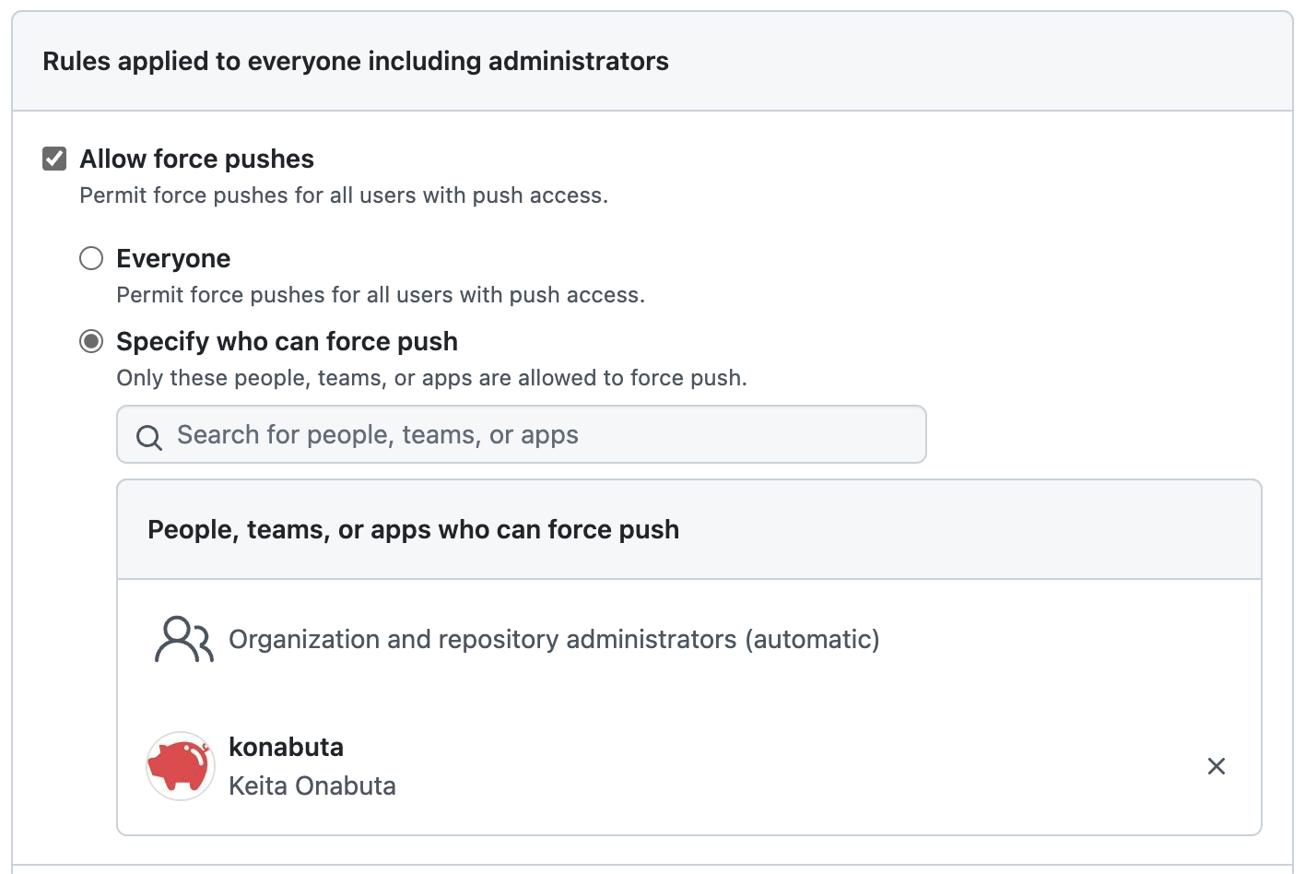Screen dimensions: 1305x874
Task: Click the Everyone option label
Action: click(173, 258)
